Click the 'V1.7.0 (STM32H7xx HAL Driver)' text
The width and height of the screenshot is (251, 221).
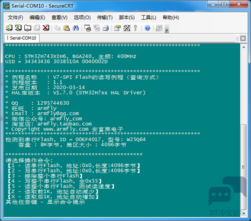point(99,92)
